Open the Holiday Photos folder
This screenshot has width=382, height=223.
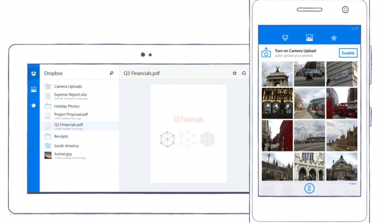pyautogui.click(x=66, y=106)
